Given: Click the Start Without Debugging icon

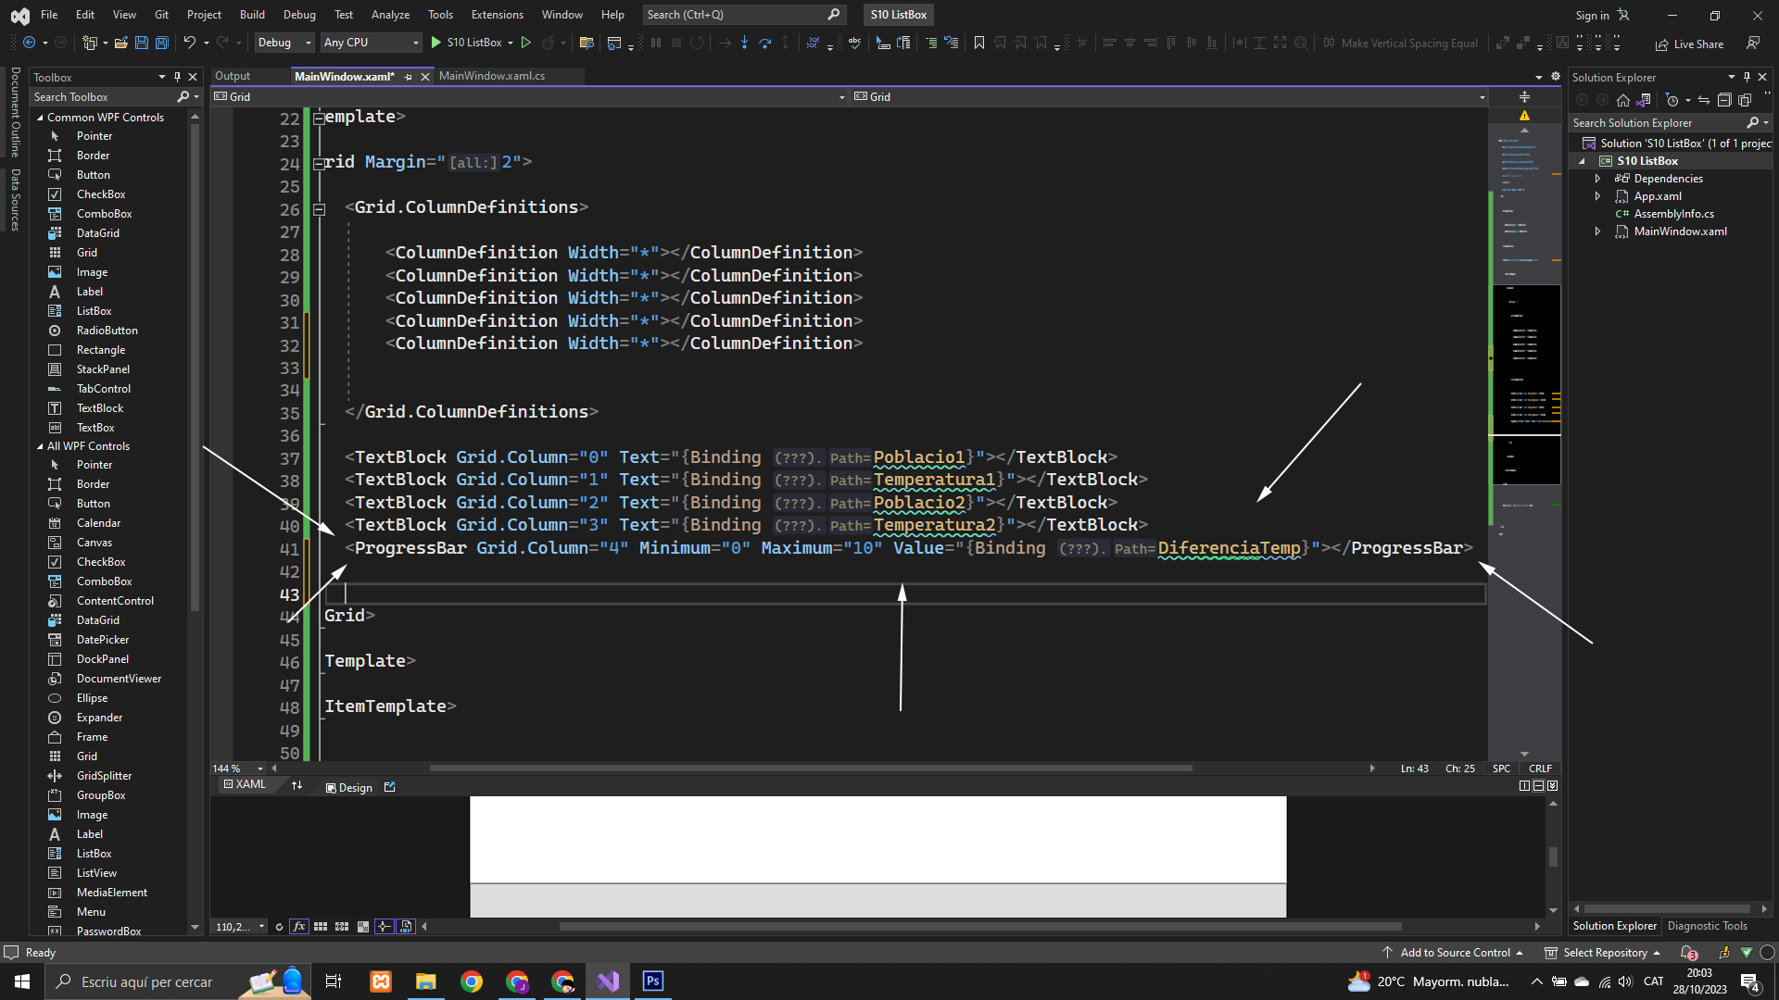Looking at the screenshot, I should pyautogui.click(x=526, y=43).
